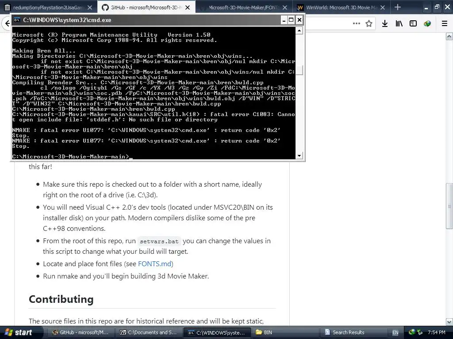Click the Run nmake bullet text

coord(126,276)
